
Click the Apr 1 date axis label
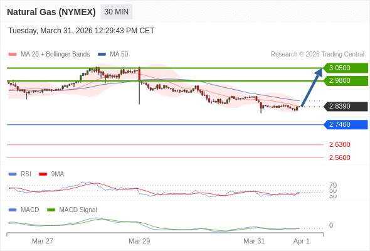click(x=302, y=241)
